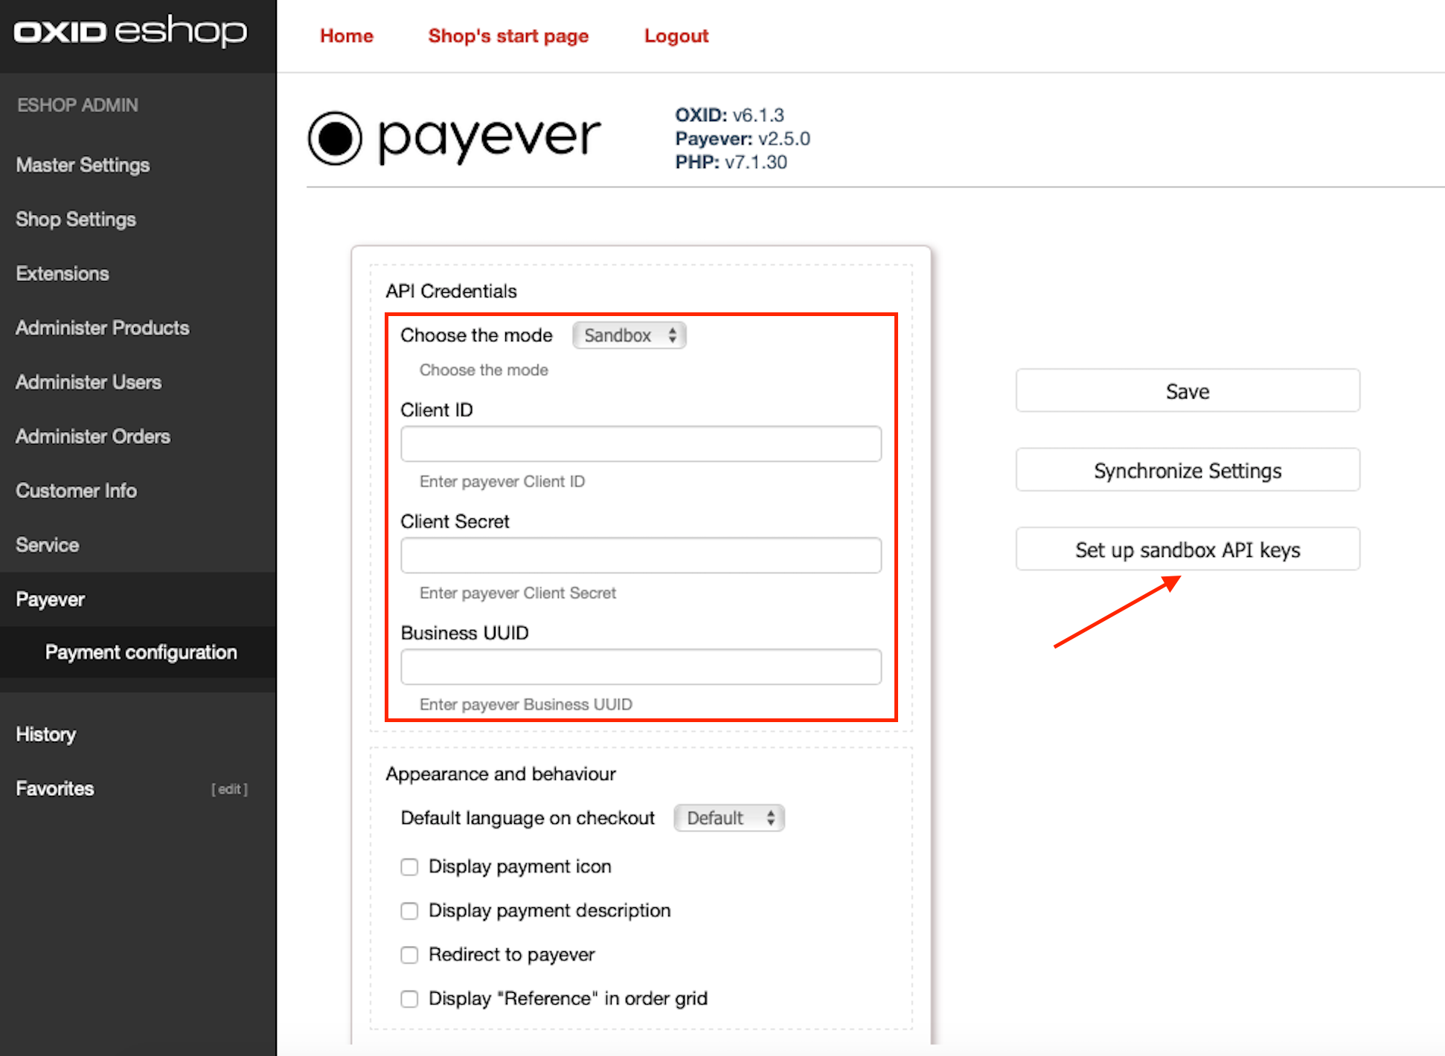The image size is (1445, 1056).
Task: Enable Display payment icon checkbox
Action: tap(409, 867)
